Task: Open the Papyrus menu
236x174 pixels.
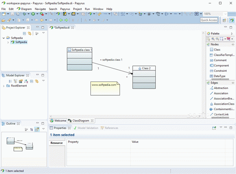Action: pyautogui.click(x=65, y=9)
